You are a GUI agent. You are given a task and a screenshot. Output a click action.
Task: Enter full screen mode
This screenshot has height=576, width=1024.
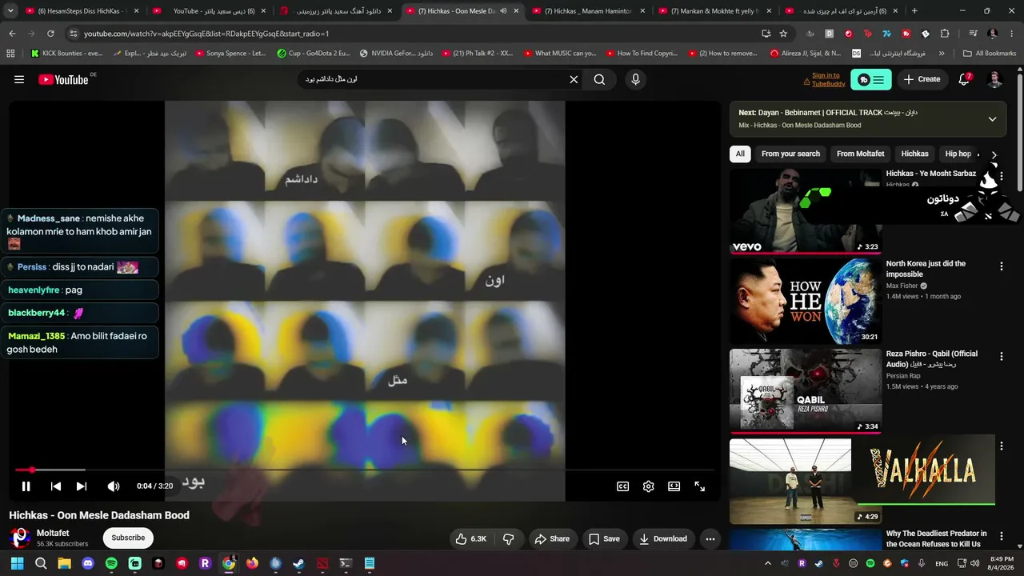[x=700, y=486]
